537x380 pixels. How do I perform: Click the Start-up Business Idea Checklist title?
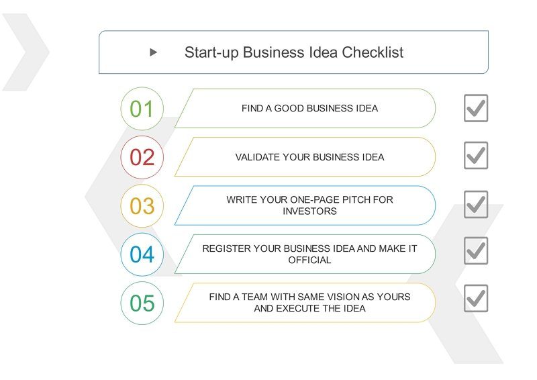(294, 52)
